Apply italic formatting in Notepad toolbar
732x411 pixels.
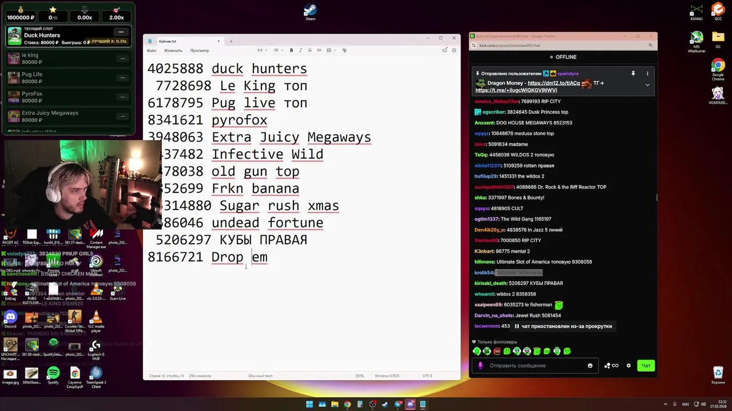click(300, 50)
